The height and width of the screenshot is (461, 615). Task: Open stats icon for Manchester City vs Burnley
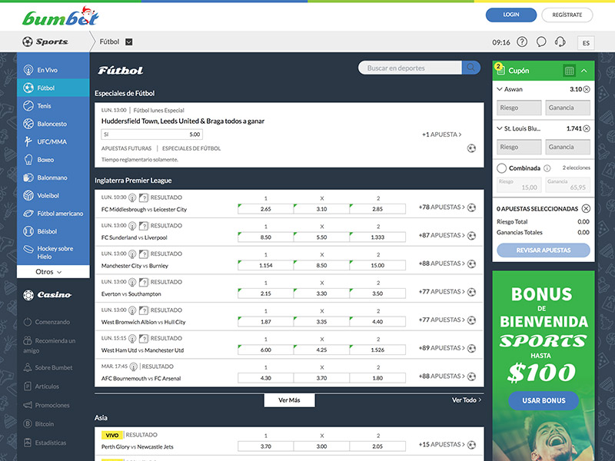tap(144, 254)
